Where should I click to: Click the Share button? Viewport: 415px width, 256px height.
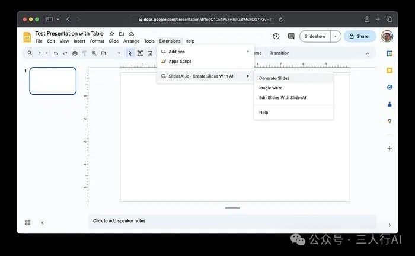[360, 36]
